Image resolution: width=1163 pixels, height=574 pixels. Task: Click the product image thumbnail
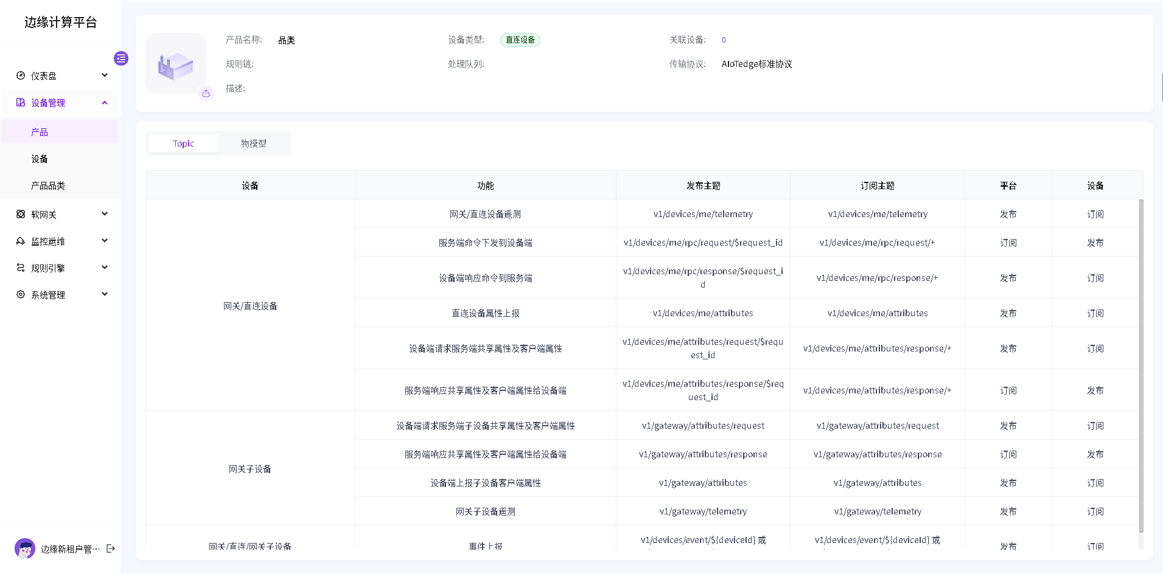[175, 64]
